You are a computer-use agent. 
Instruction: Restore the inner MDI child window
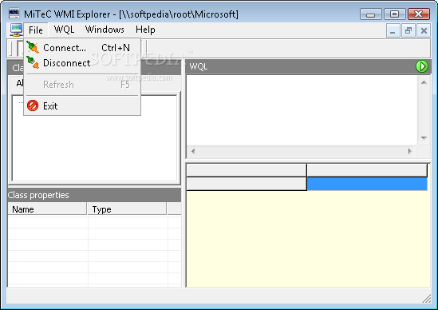point(408,30)
